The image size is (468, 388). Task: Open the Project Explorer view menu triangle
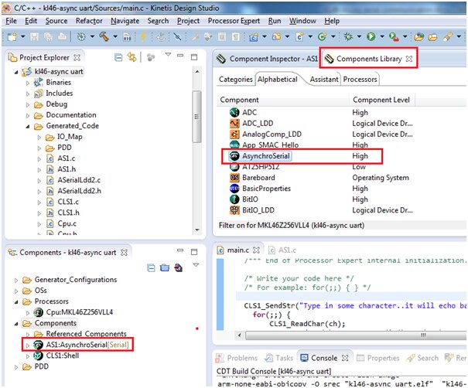coord(168,55)
